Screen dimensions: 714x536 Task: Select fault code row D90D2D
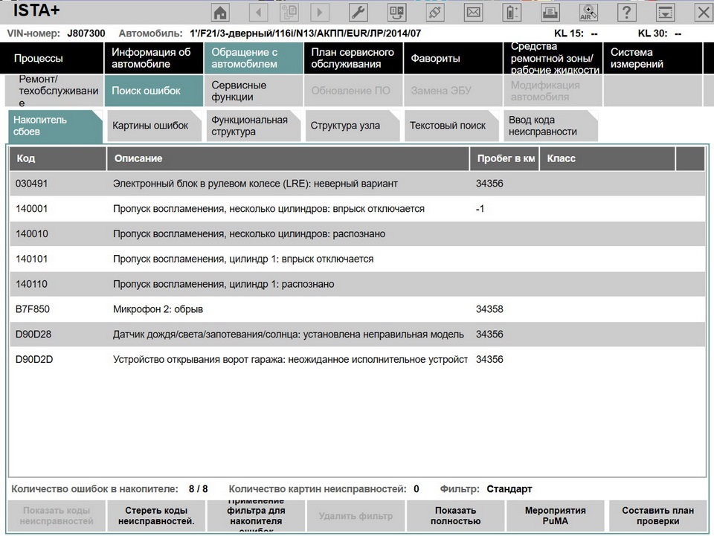358,360
